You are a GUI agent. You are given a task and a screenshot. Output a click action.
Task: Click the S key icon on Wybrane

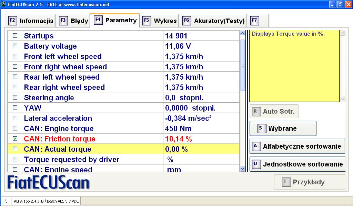(x=261, y=128)
